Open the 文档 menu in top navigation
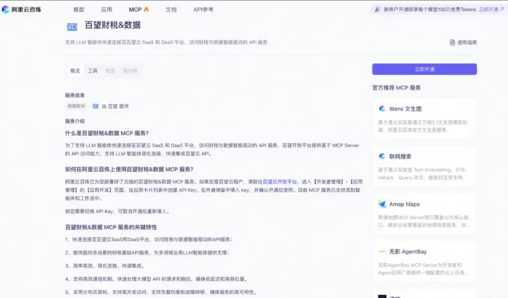 click(x=171, y=9)
